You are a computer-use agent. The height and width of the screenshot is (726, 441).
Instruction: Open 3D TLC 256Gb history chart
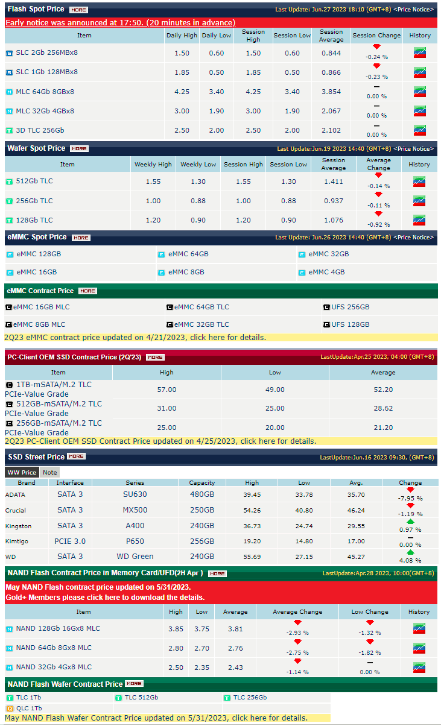coord(419,131)
